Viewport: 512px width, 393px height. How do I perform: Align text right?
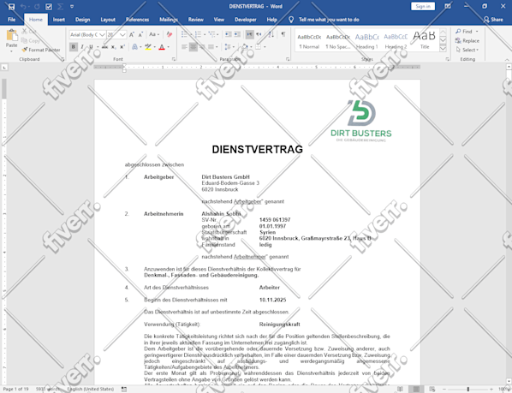202,47
